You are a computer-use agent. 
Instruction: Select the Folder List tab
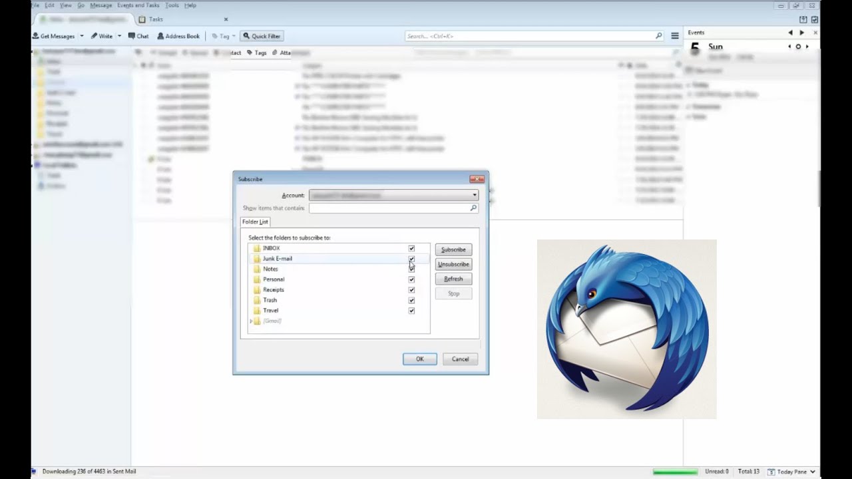point(255,222)
